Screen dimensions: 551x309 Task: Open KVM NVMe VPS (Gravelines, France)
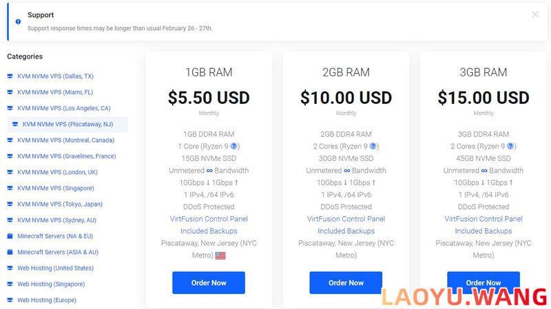point(67,156)
